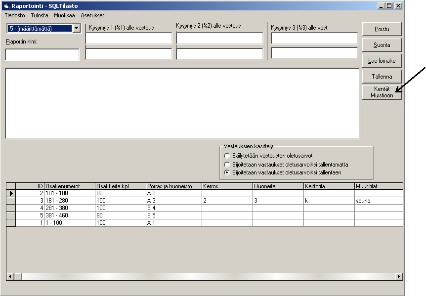Image resolution: width=426 pixels, height=296 pixels.
Task: Click the Kerros cell in row '181 - 280'
Action: (227, 201)
